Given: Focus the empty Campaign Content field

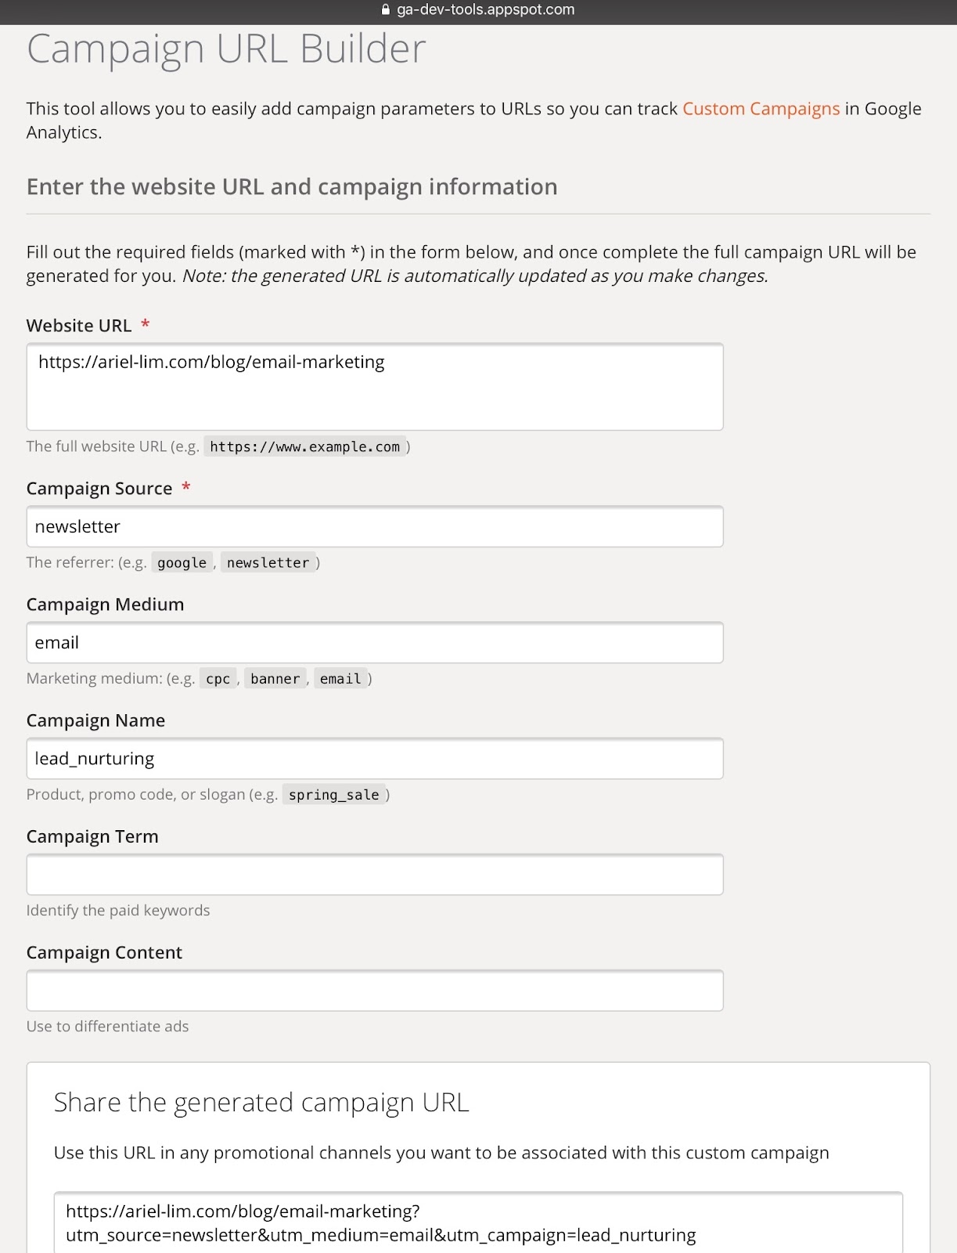Looking at the screenshot, I should point(374,990).
